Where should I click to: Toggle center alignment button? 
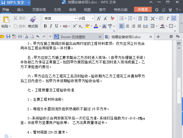pos(128,26)
